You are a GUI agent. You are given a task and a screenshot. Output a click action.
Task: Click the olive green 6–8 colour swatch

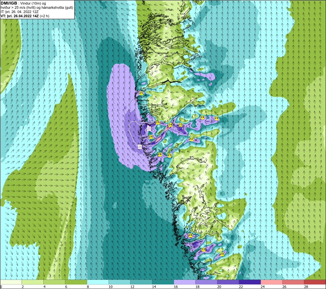pyautogui.click(x=76, y=282)
